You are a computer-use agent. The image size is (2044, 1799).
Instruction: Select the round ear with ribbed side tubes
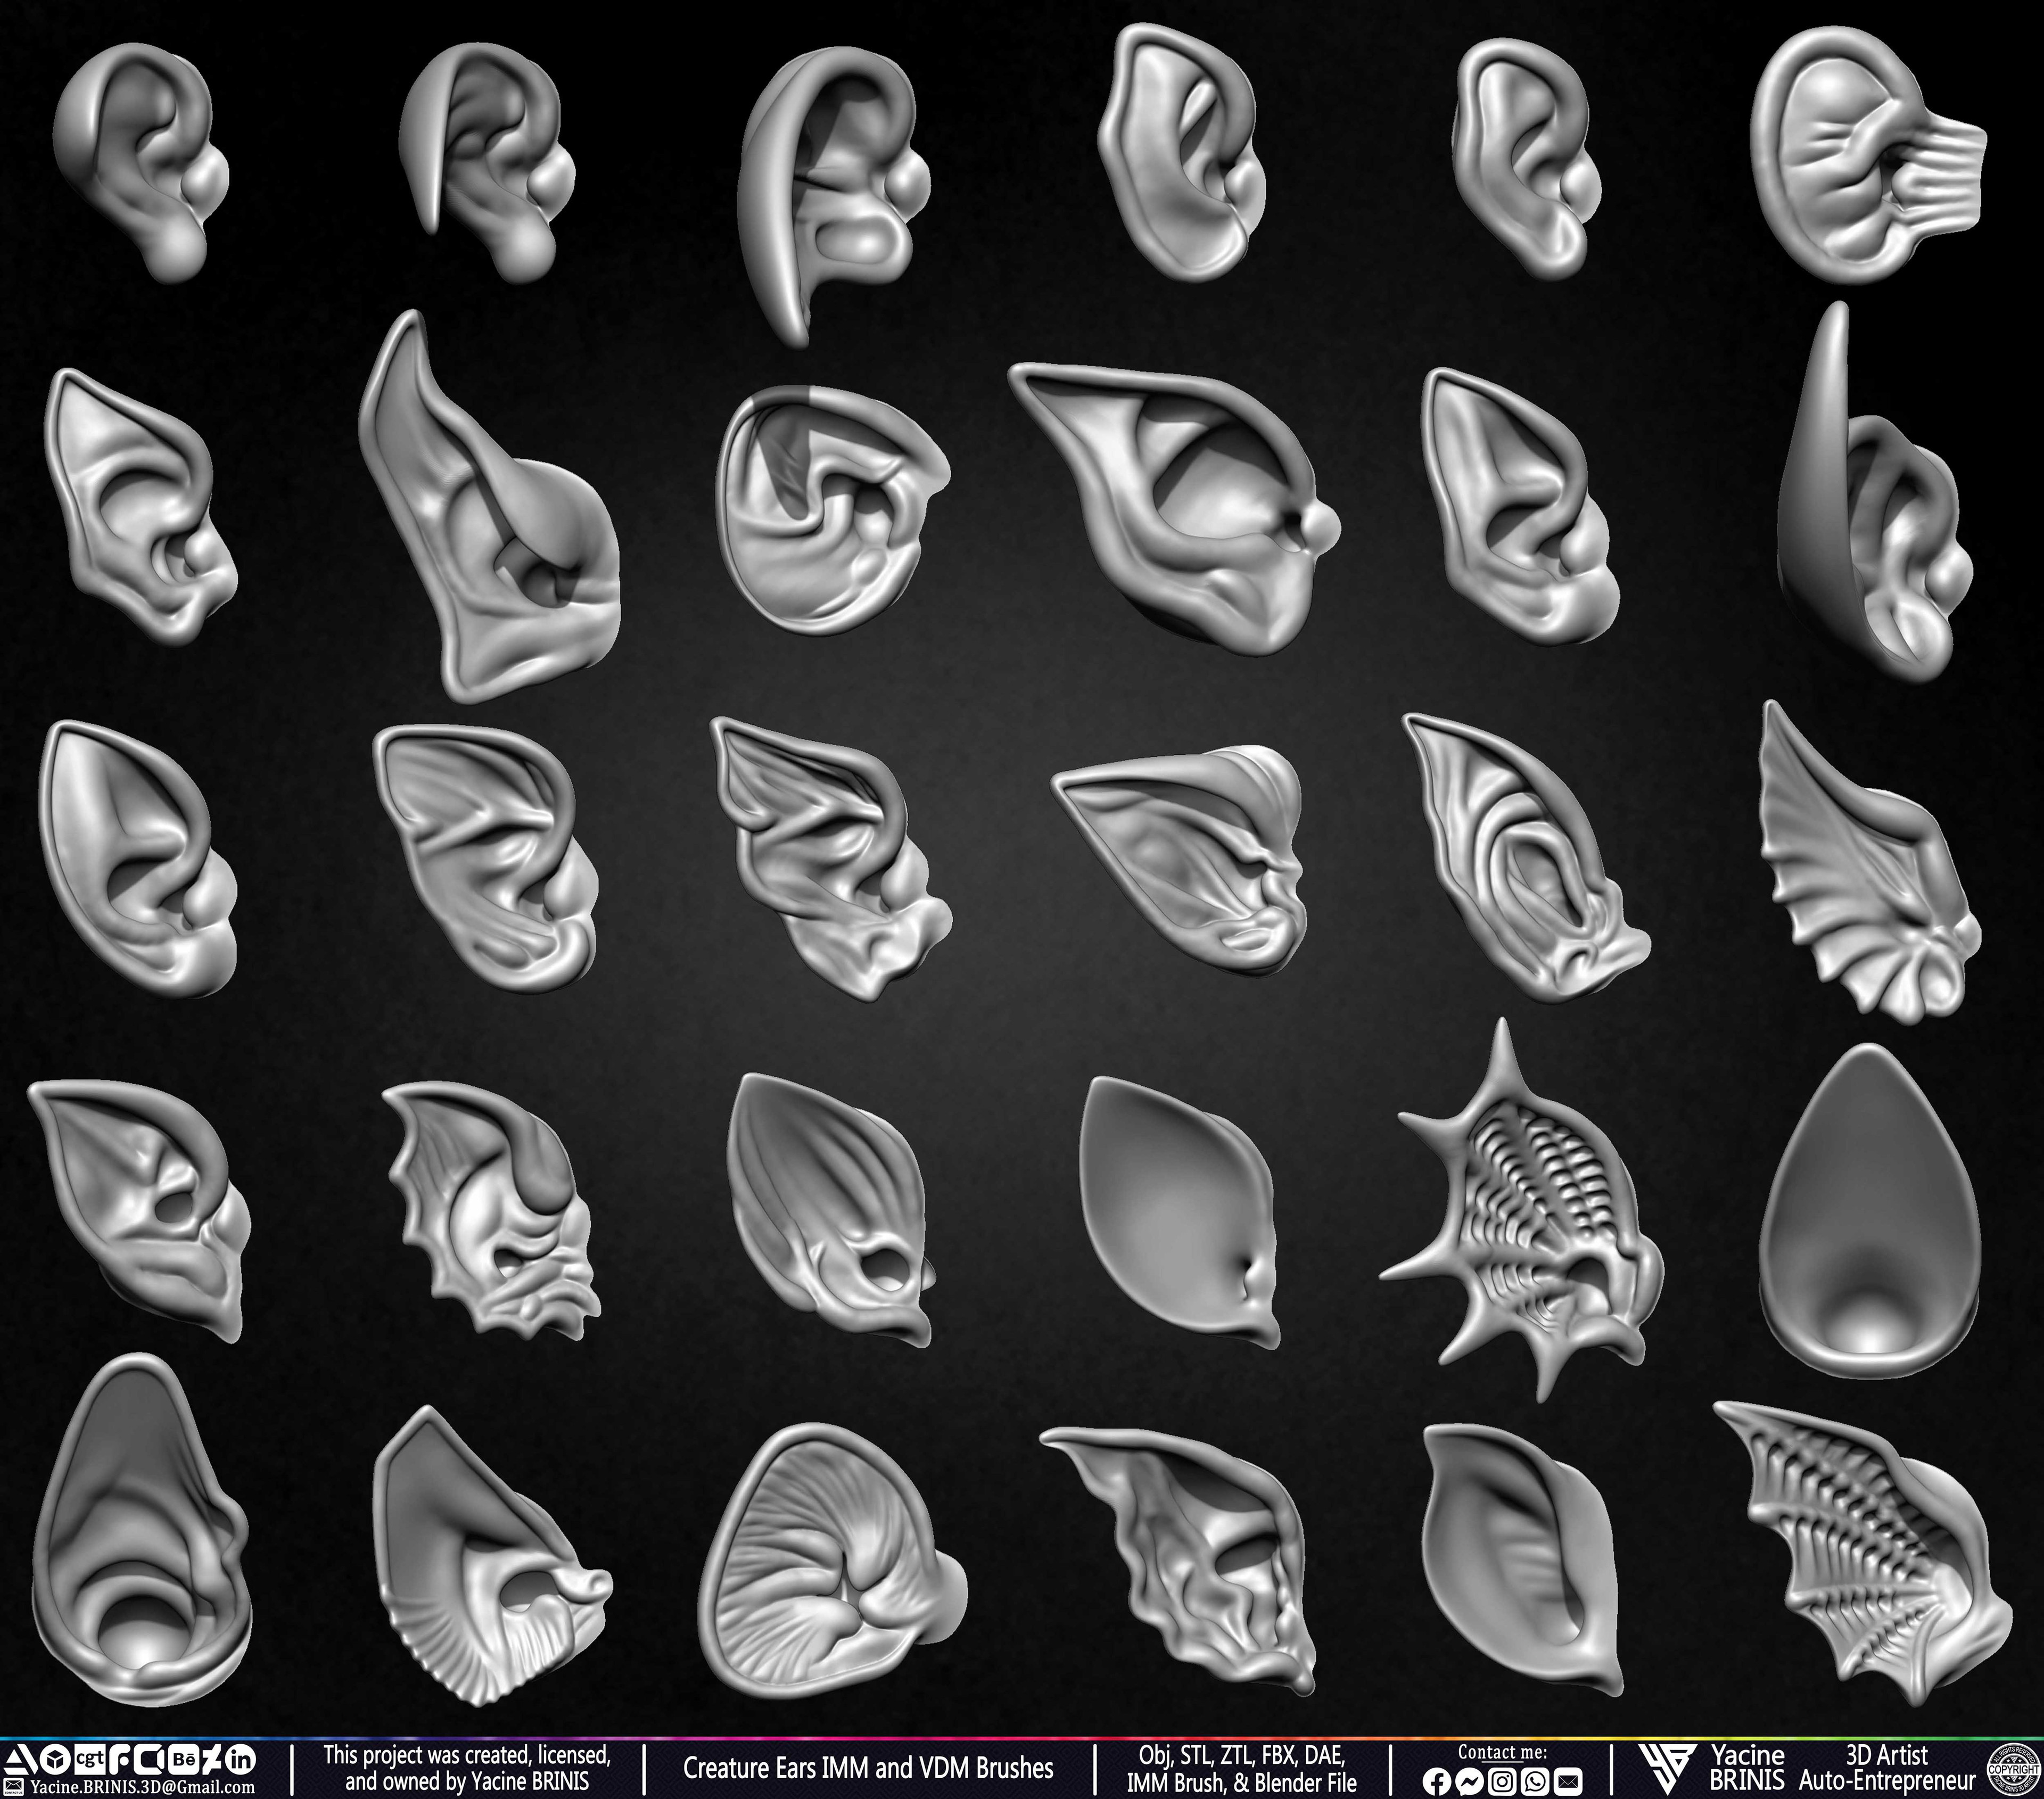click(x=1868, y=154)
